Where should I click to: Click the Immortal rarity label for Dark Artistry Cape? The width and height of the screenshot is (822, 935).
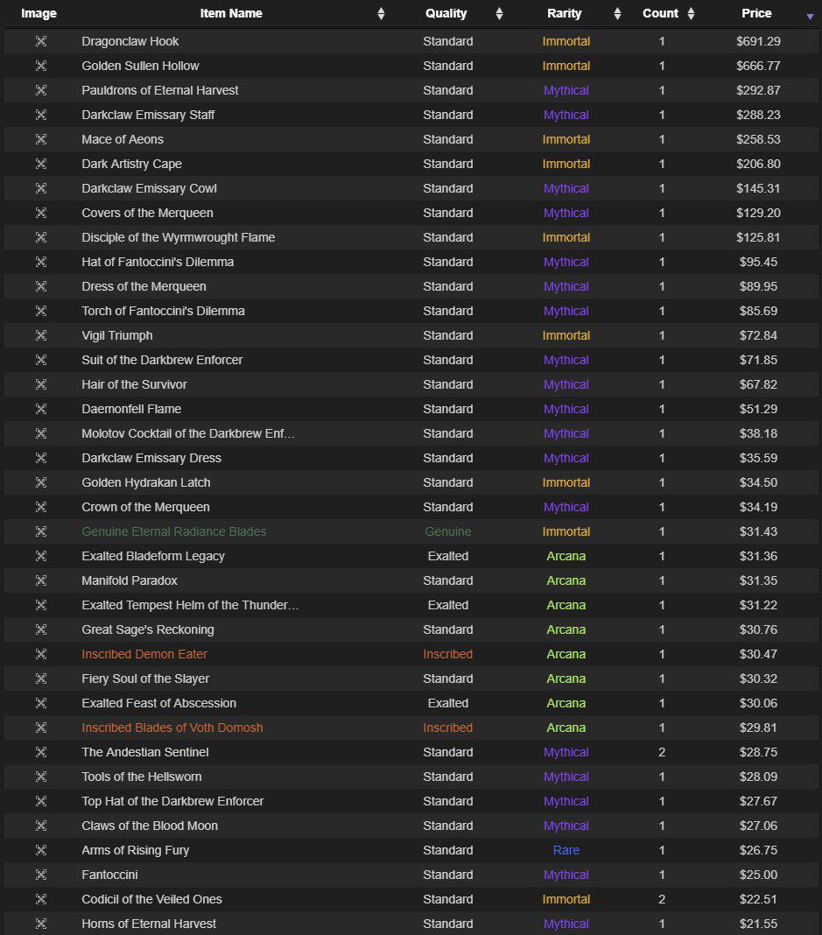tap(566, 164)
